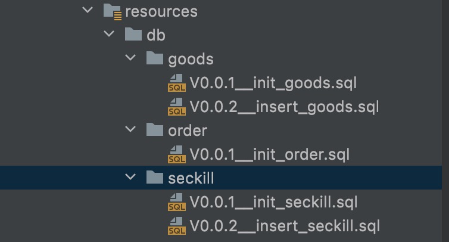Collapse the seckill folder chevron
Screen dimensions: 449x242
[130, 177]
